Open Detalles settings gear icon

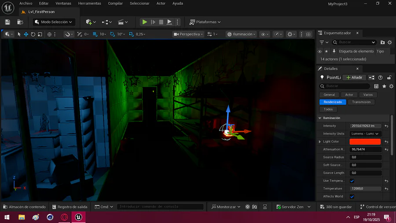391,86
